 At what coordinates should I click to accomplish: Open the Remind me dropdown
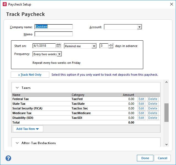[x=94, y=46]
